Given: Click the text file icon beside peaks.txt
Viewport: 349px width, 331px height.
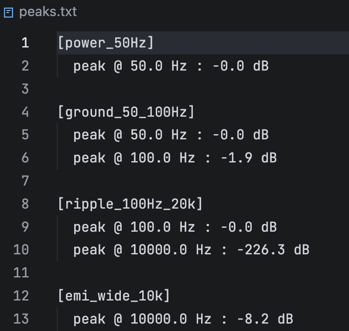Looking at the screenshot, I should [9, 13].
